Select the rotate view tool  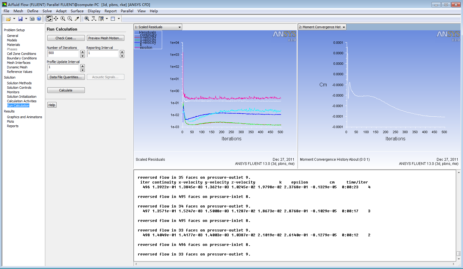tap(49, 19)
